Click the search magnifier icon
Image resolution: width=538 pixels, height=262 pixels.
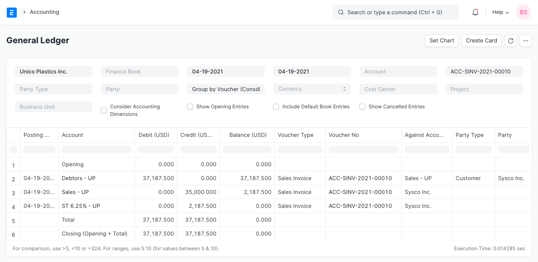(x=341, y=12)
